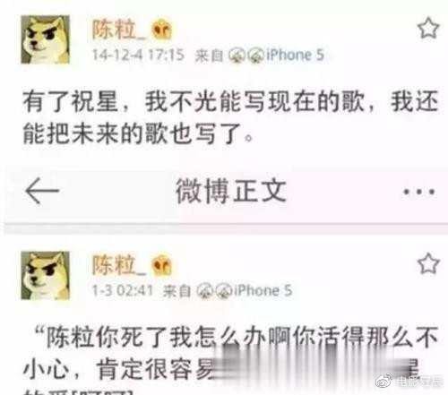
Task: Open the first post's doge avatar
Action: (45, 39)
